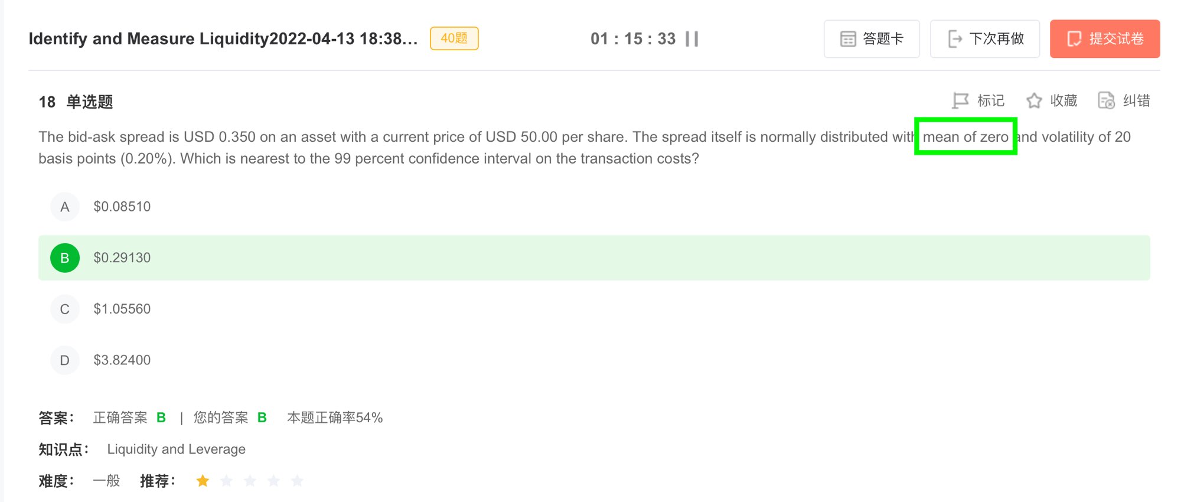Viewport: 1181px width, 502px height.
Task: Click the pause timer icon
Action: tap(692, 39)
